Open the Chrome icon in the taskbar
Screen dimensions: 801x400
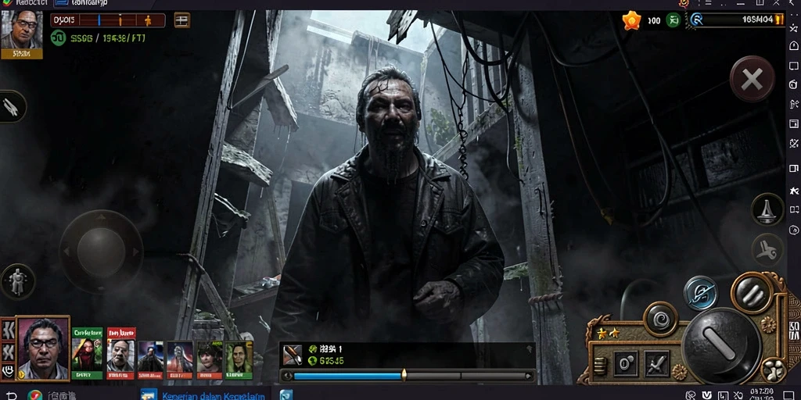(x=34, y=395)
